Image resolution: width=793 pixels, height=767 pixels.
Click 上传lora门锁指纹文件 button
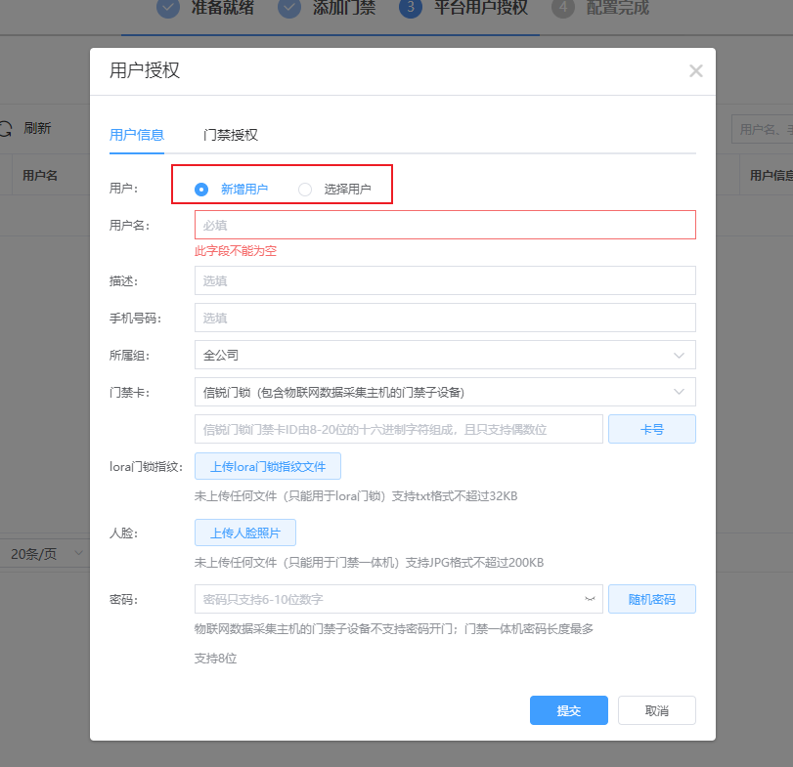(268, 466)
